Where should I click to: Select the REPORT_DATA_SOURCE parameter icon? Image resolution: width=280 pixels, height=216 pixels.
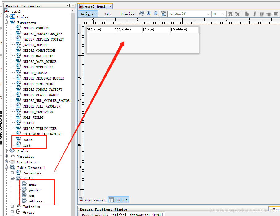pyautogui.click(x=18, y=61)
